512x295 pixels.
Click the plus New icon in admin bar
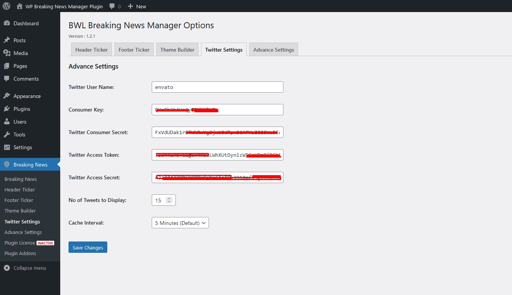coord(130,6)
